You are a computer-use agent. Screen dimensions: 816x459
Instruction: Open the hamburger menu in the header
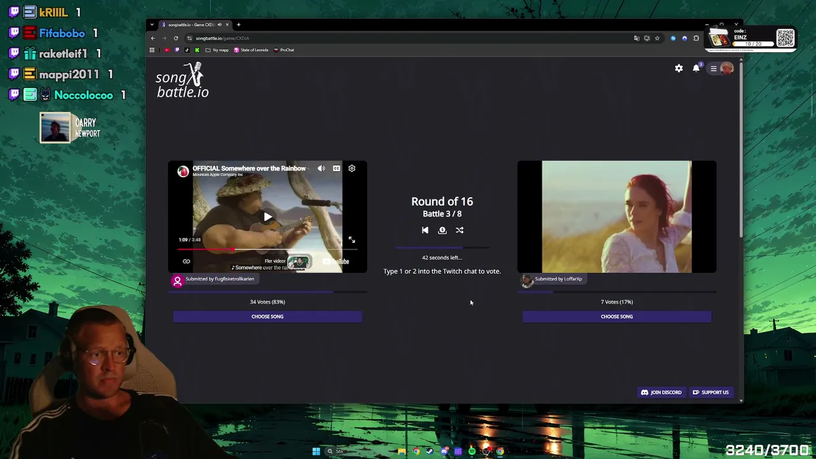point(713,68)
